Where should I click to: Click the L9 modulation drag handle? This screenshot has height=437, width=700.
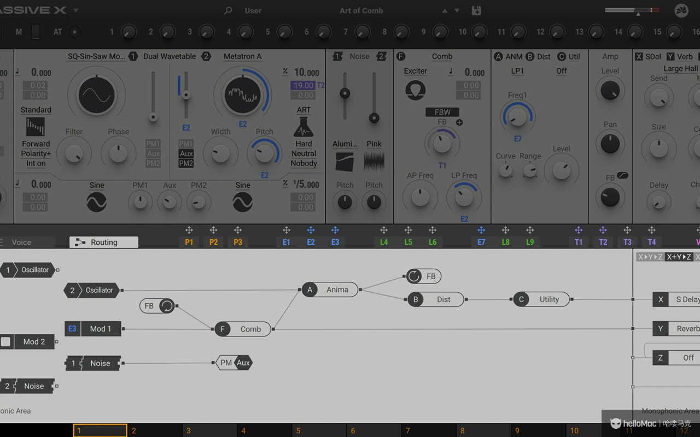click(x=530, y=231)
